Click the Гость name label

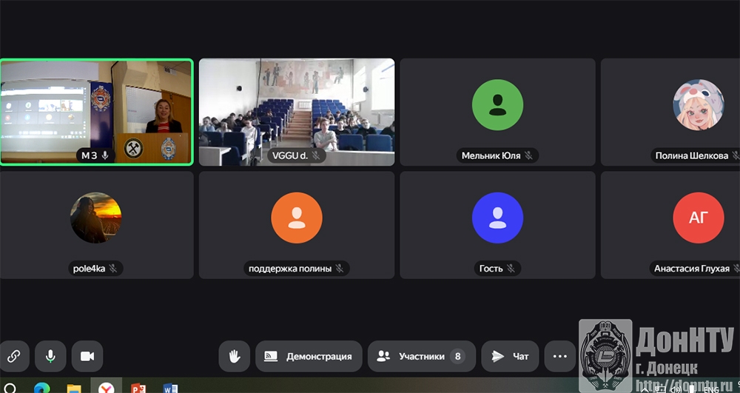[491, 269]
